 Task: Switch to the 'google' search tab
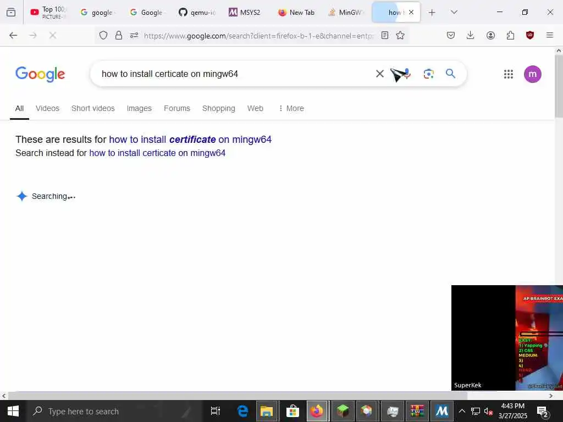pyautogui.click(x=97, y=12)
